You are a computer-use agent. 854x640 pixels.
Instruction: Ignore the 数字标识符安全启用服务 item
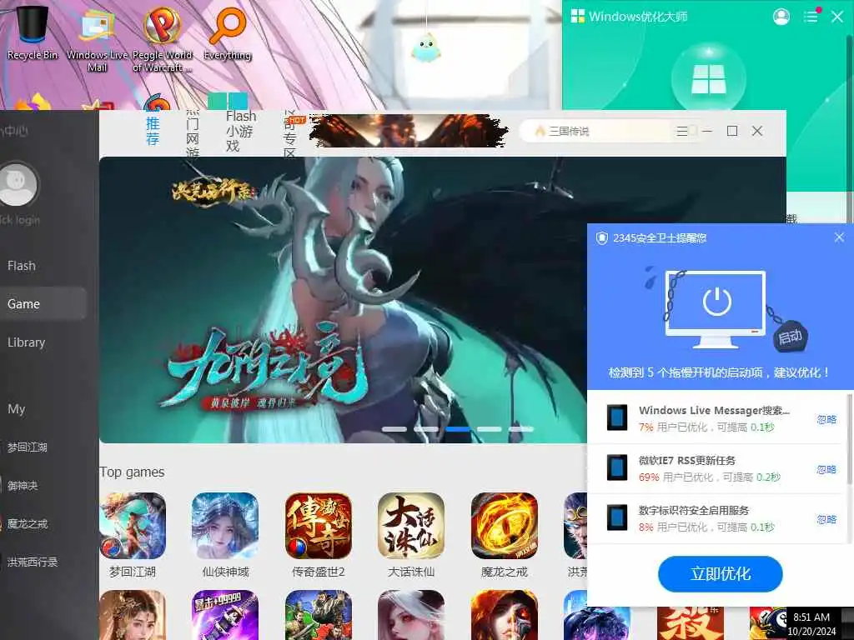pyautogui.click(x=826, y=519)
